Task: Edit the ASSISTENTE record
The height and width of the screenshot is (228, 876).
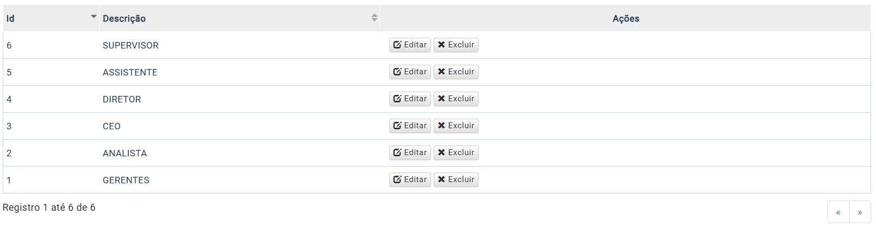Action: click(x=410, y=72)
